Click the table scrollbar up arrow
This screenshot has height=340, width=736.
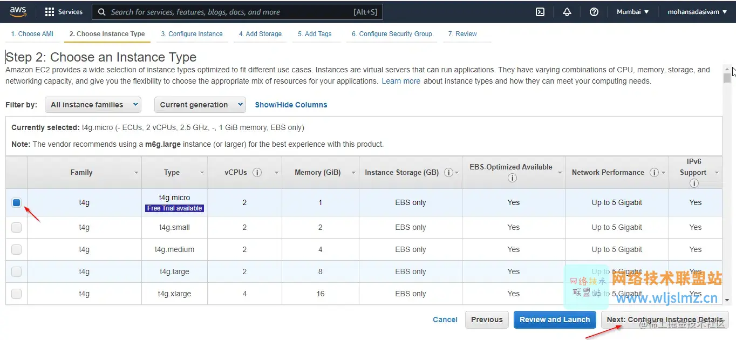click(727, 69)
